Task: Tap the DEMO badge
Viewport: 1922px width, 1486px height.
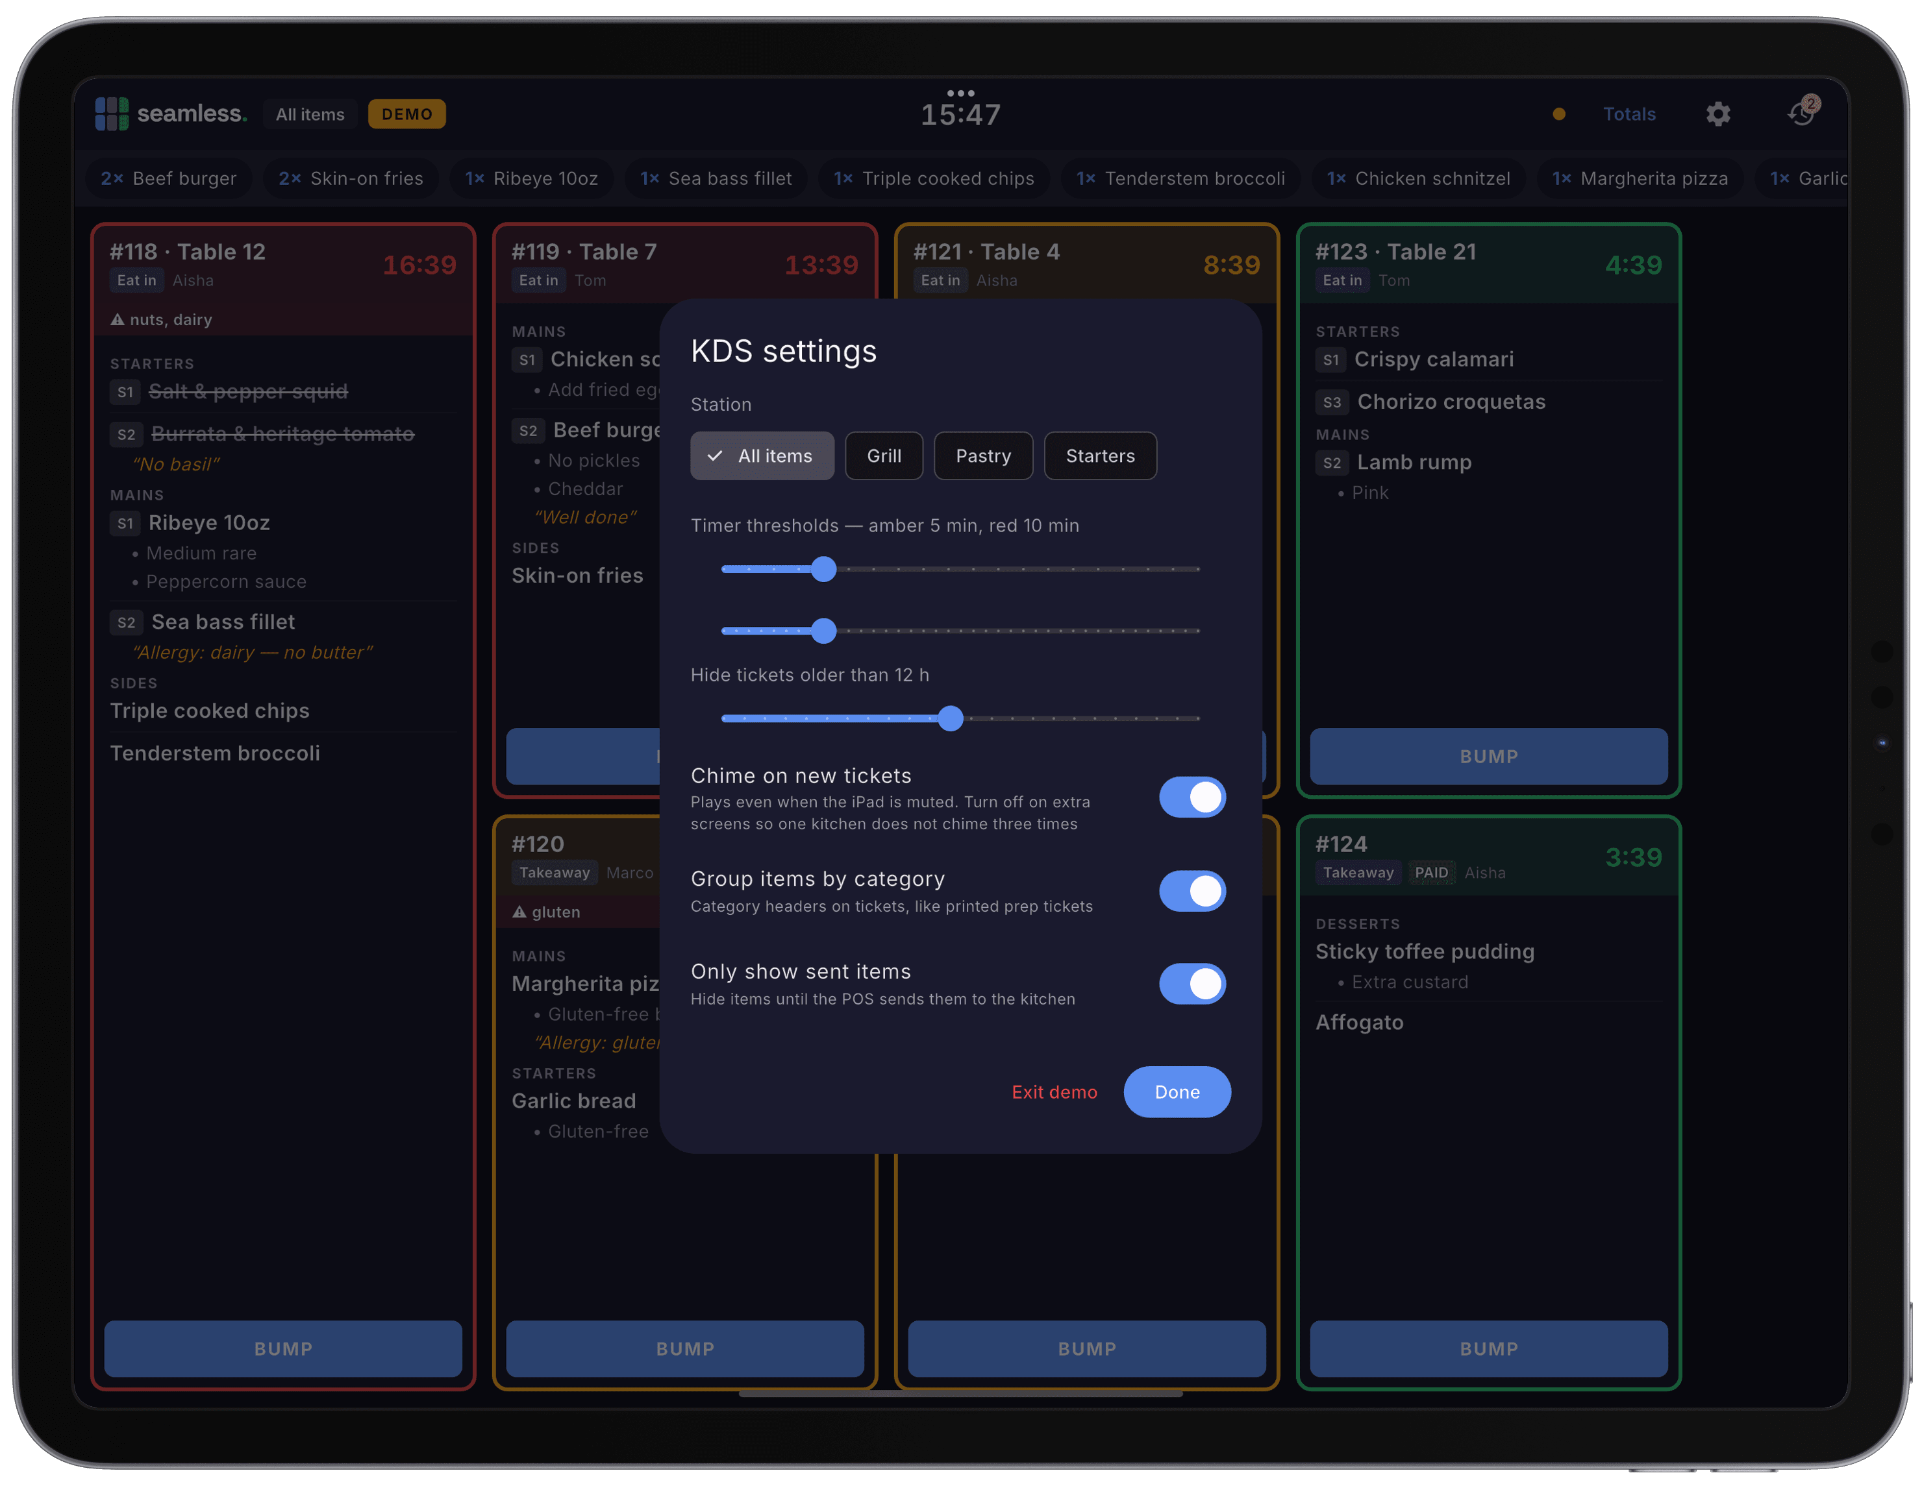Action: coord(406,114)
